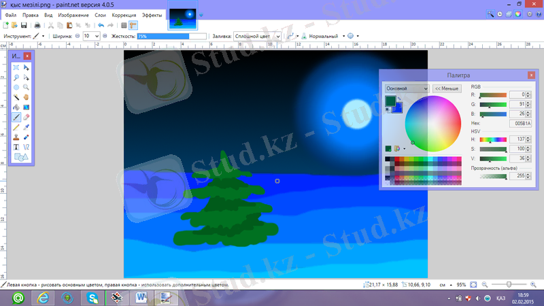Open the «Эффекты» menu
The height and width of the screenshot is (306, 544).
click(152, 14)
